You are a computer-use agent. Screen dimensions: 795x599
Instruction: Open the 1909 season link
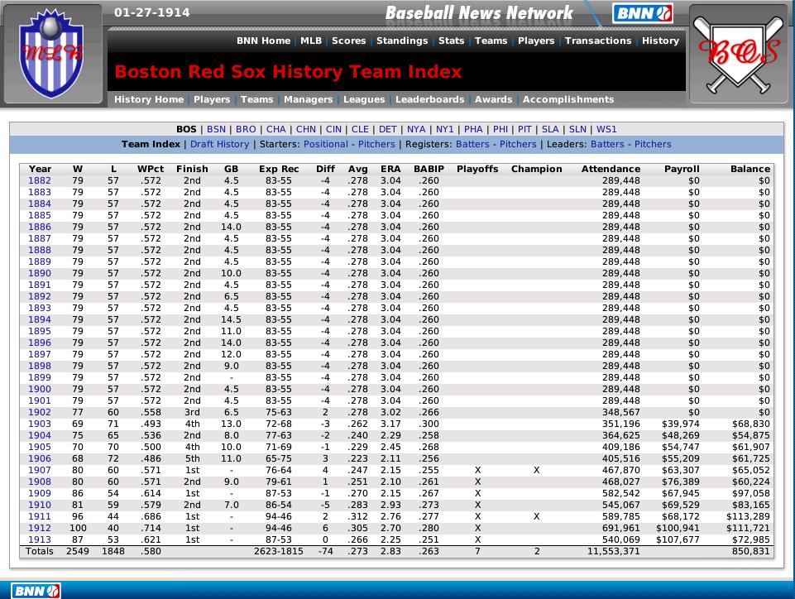tap(40, 493)
